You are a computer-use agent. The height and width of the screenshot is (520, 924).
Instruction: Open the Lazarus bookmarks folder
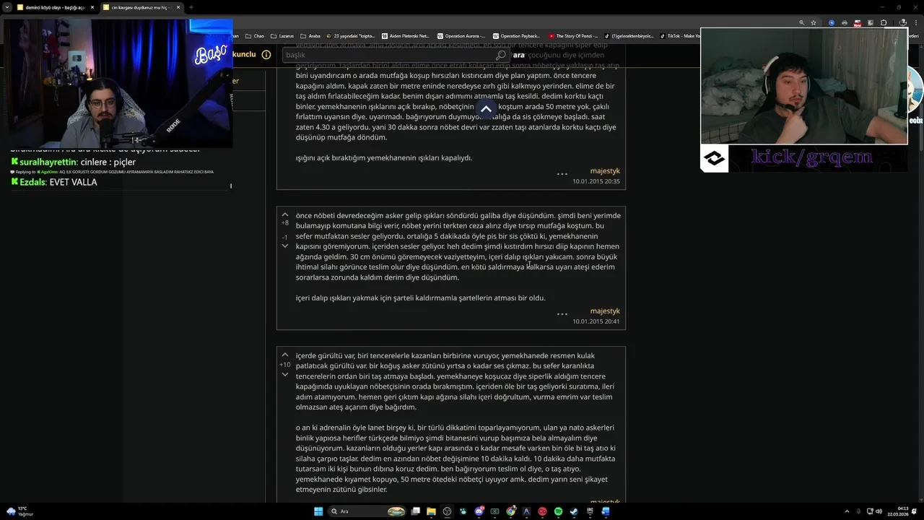(x=282, y=35)
